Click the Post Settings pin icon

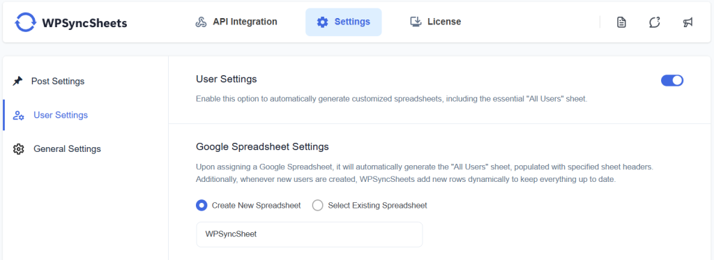[17, 81]
